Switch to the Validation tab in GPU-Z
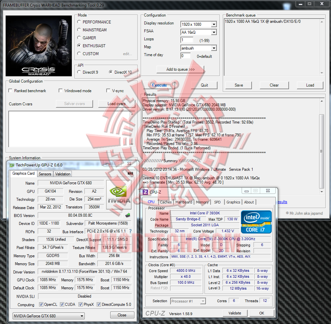 tap(63, 174)
